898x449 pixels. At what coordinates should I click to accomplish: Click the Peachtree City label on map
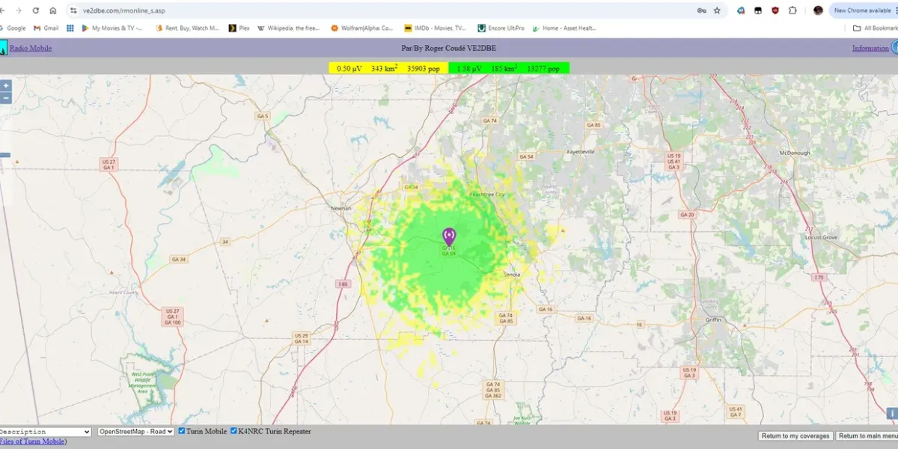click(x=486, y=194)
